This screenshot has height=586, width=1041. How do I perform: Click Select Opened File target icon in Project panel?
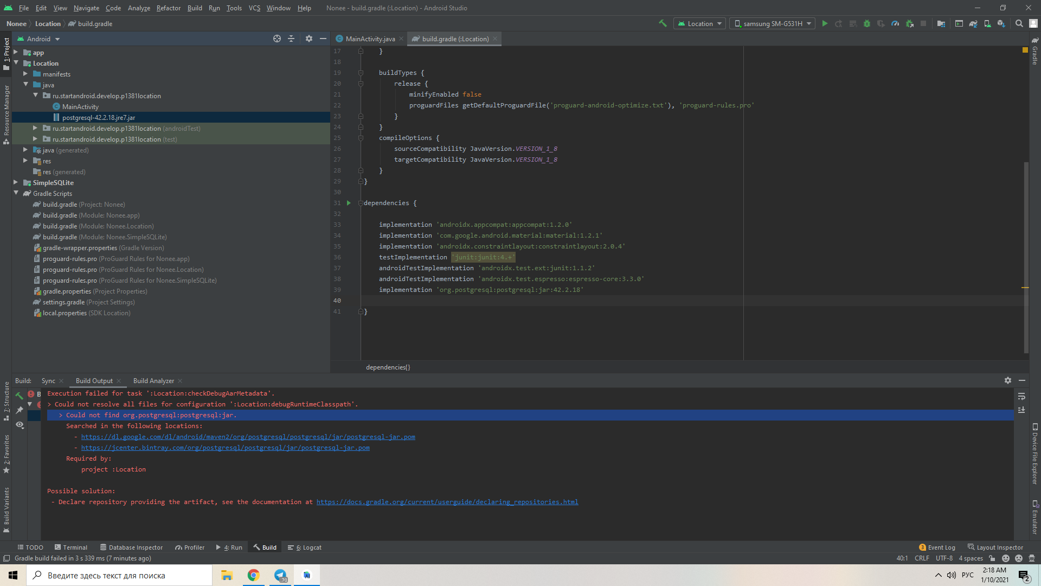pos(277,39)
